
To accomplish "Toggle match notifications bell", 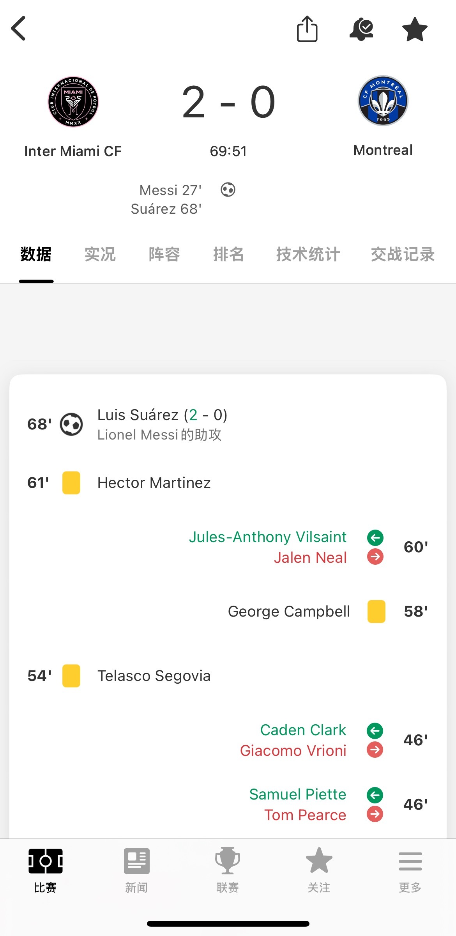I will (x=361, y=29).
